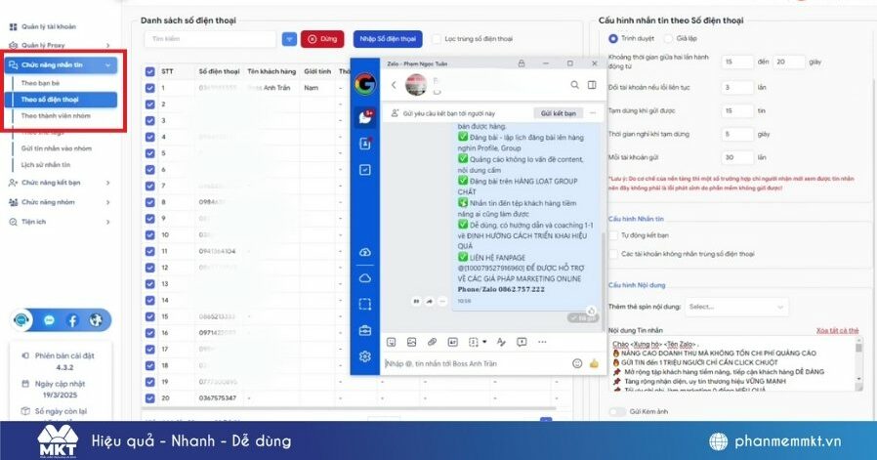Uncheck checkbox for row 11

[x=149, y=251]
